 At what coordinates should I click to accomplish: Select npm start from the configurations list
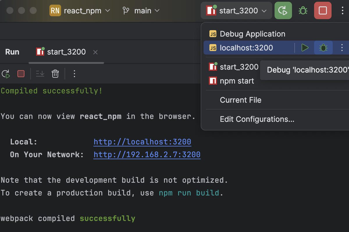pos(237,81)
